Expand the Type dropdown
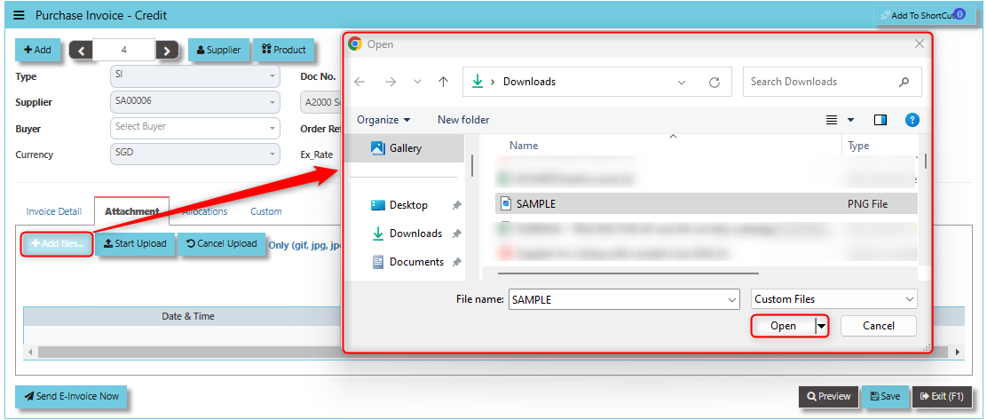 (x=194, y=76)
